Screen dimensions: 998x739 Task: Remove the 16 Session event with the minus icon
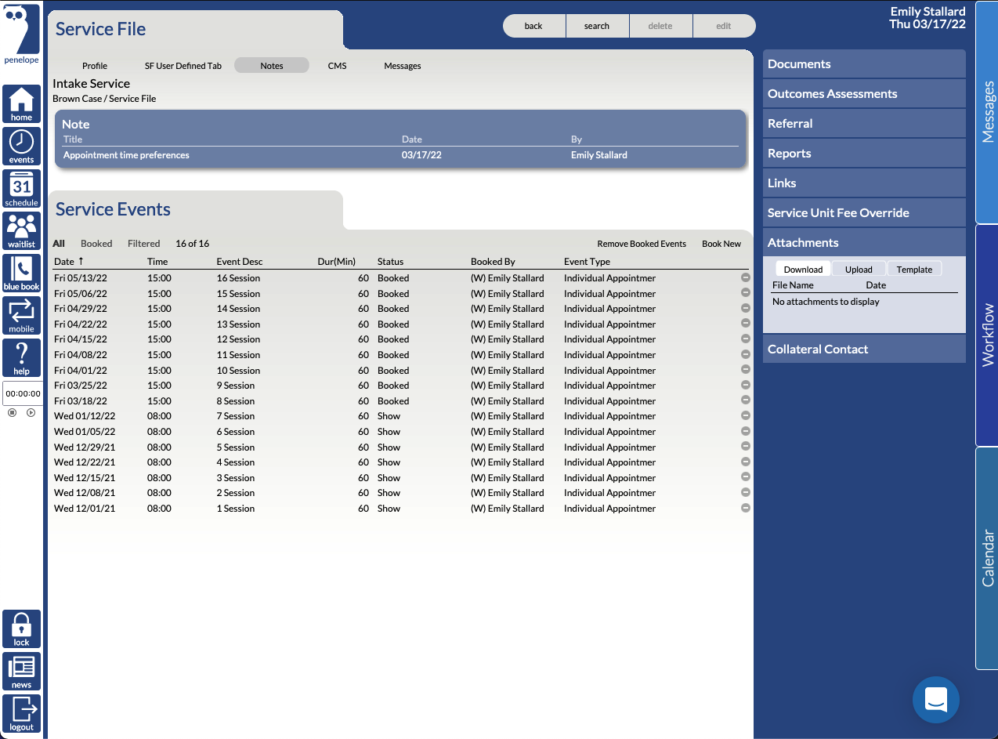pyautogui.click(x=746, y=277)
